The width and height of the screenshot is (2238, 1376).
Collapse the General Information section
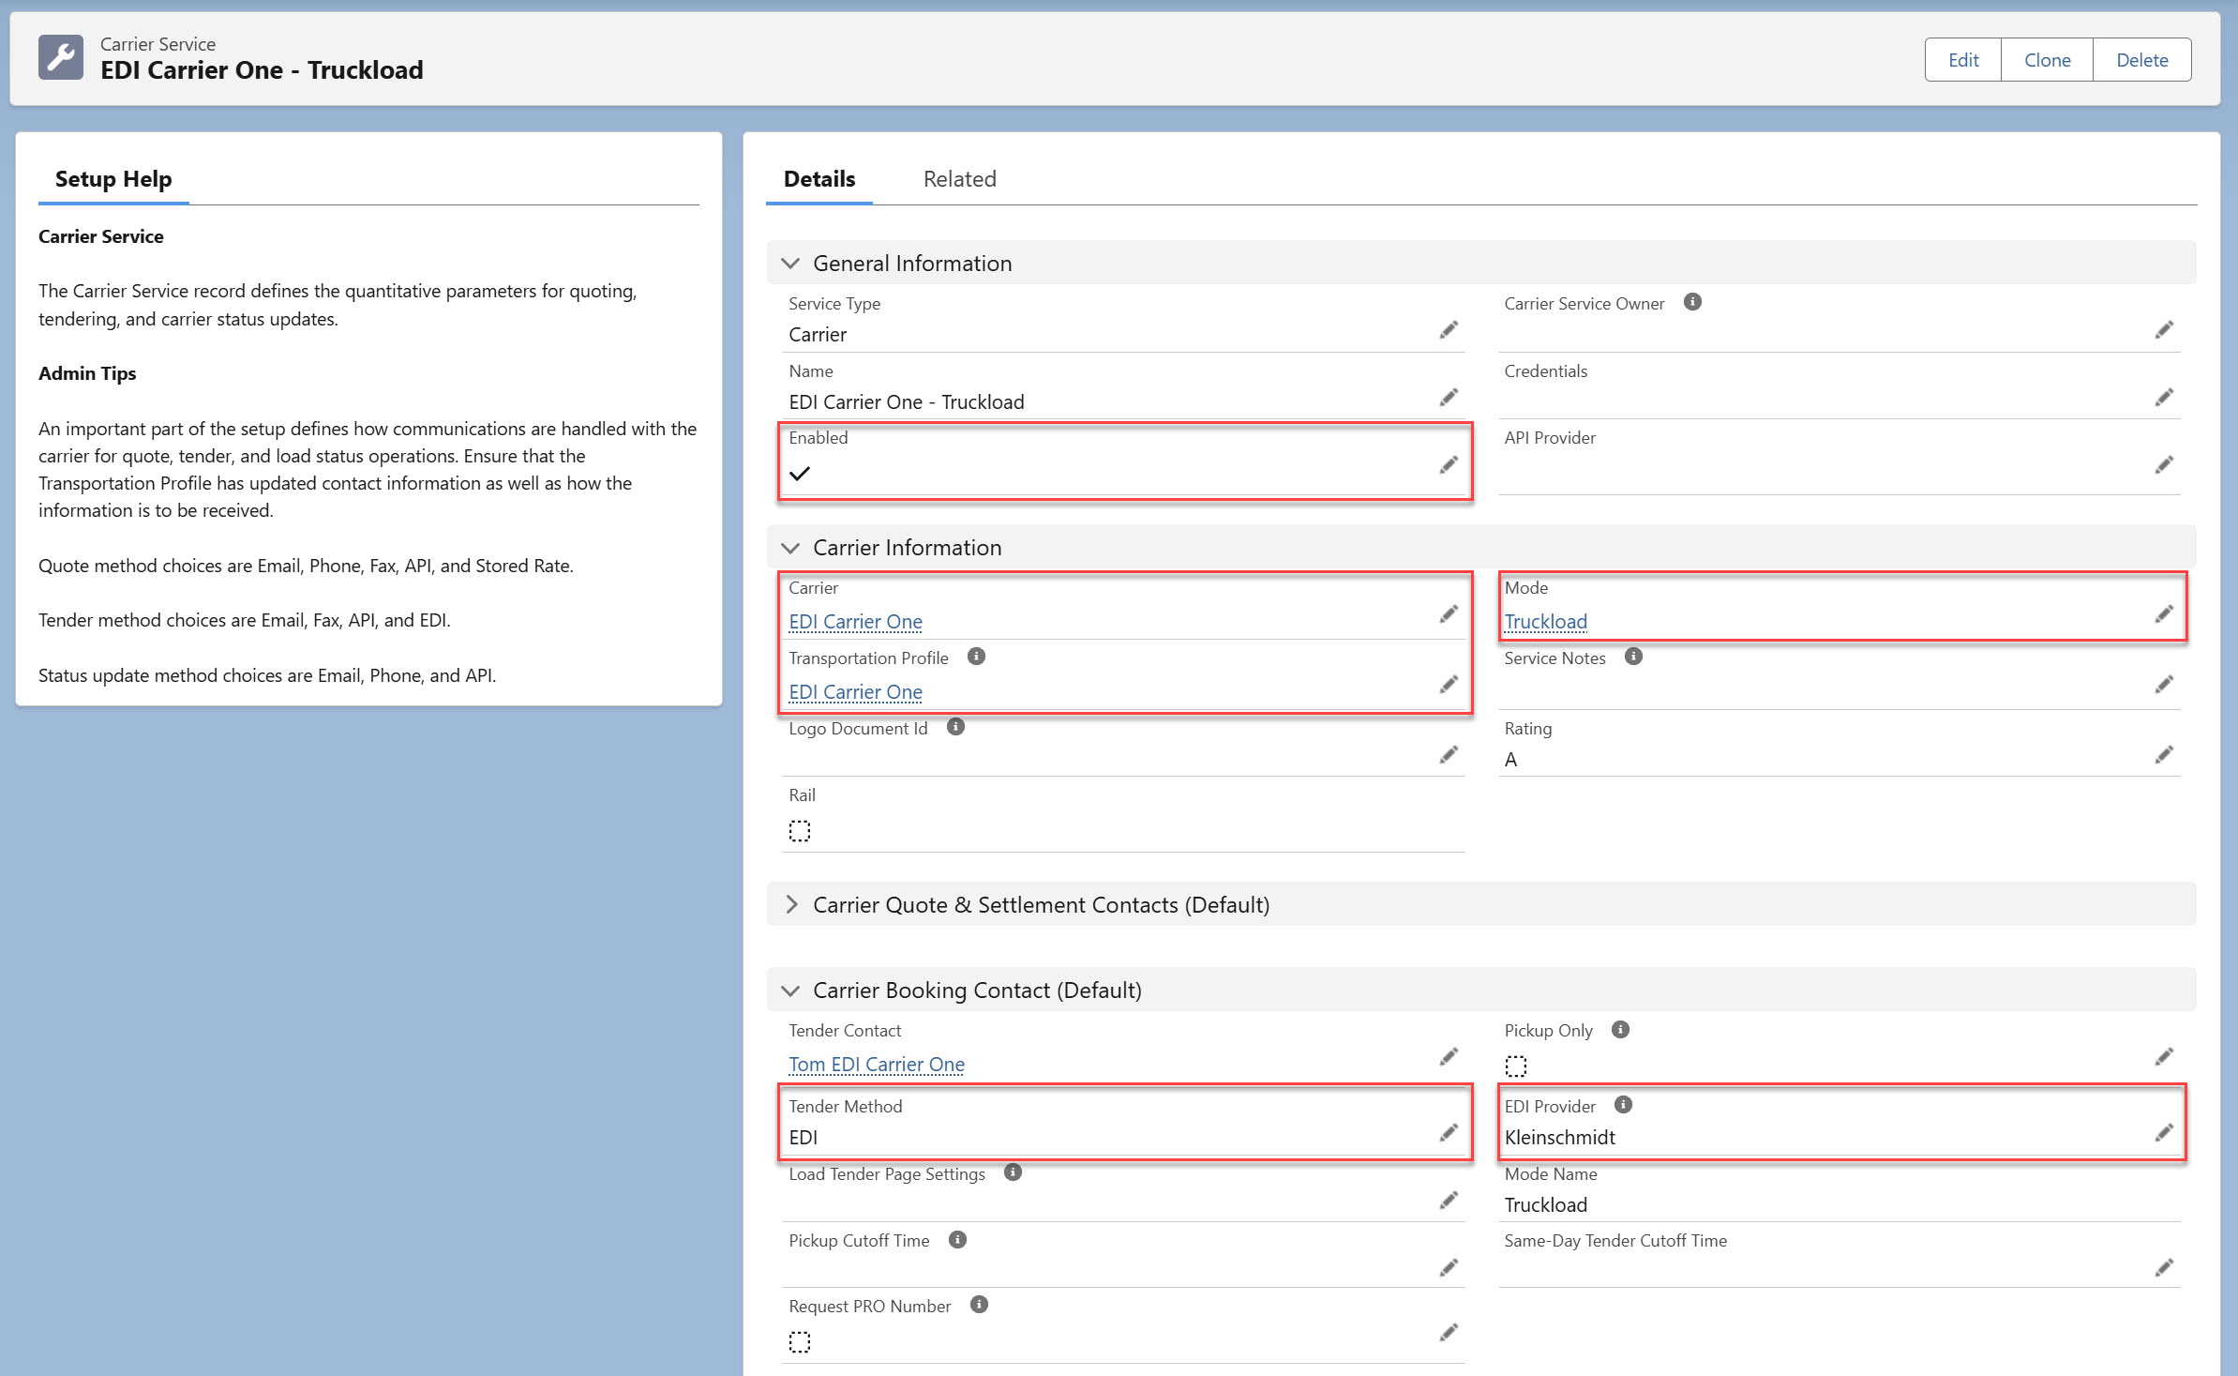click(x=790, y=264)
